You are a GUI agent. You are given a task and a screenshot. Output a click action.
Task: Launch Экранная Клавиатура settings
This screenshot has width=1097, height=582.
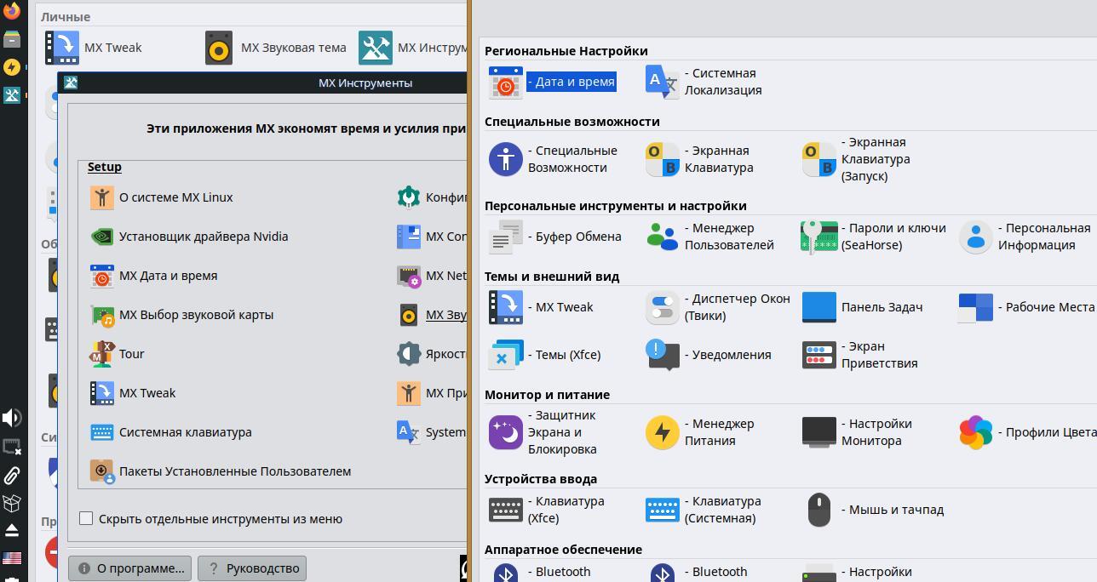700,159
